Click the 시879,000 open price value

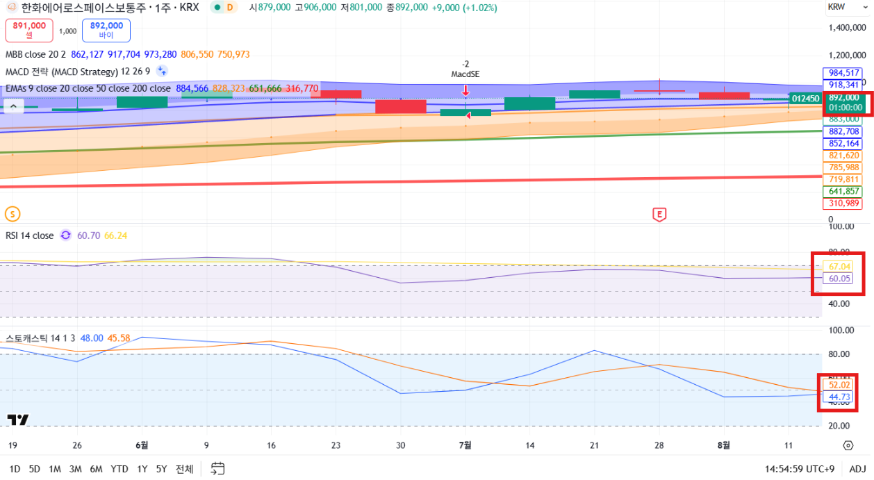[270, 7]
